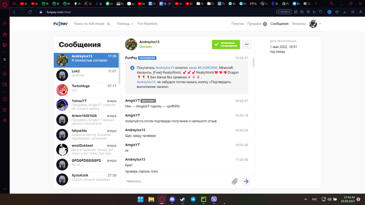
Task: Click the conversation list scrollbar
Action: [x=119, y=69]
